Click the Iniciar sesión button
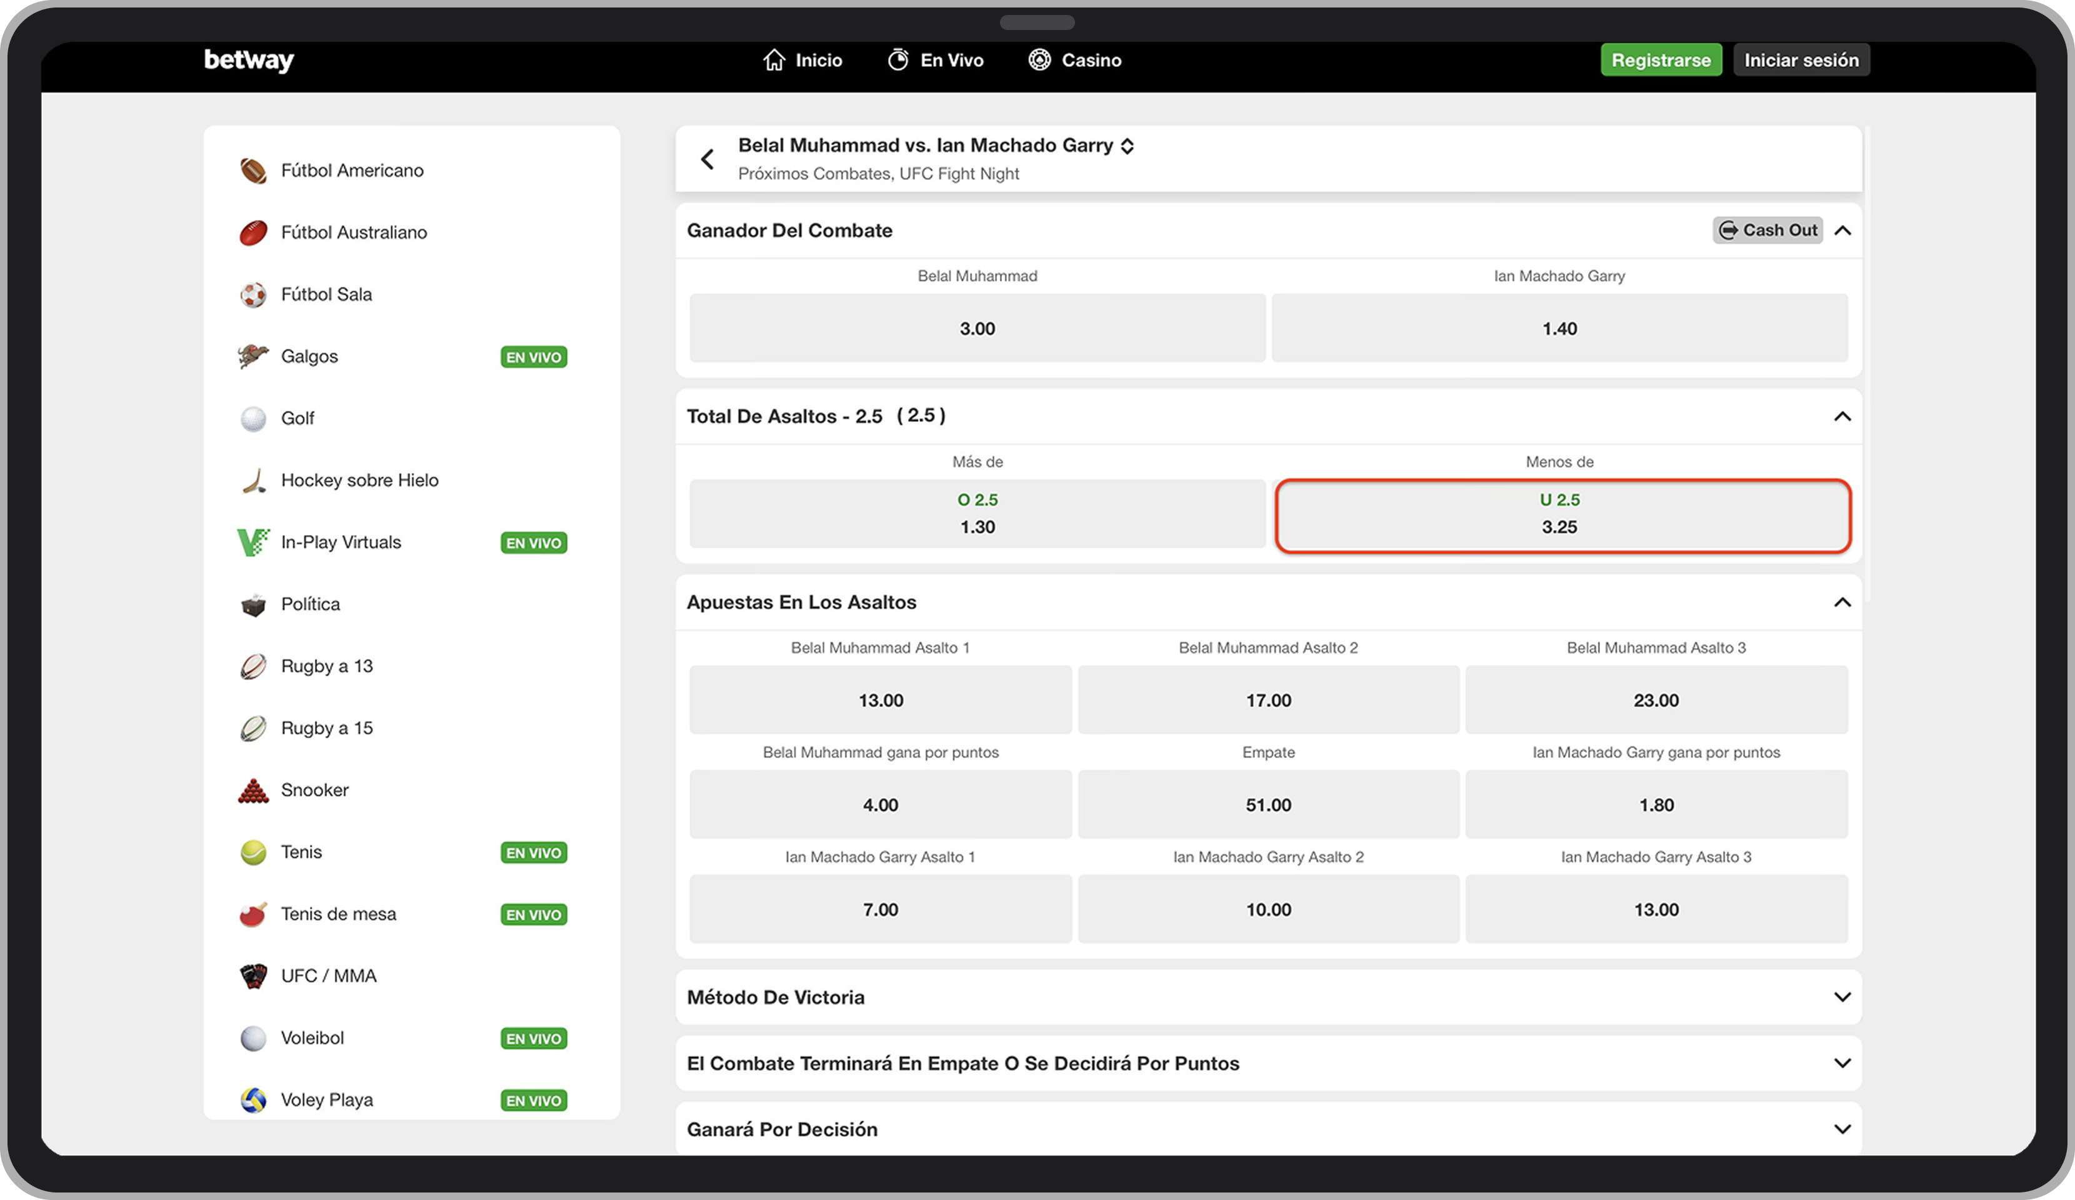The height and width of the screenshot is (1200, 2075). [1802, 59]
